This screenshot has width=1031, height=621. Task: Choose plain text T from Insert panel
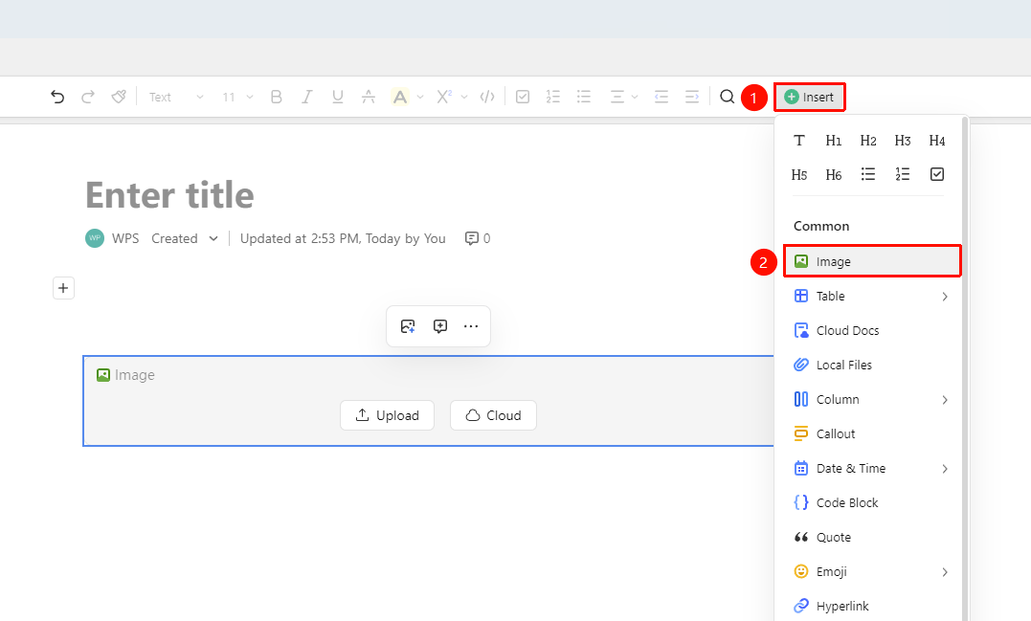click(799, 140)
